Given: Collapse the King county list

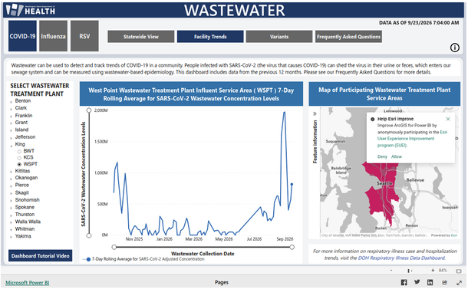Looking at the screenshot, I should 11,145.
